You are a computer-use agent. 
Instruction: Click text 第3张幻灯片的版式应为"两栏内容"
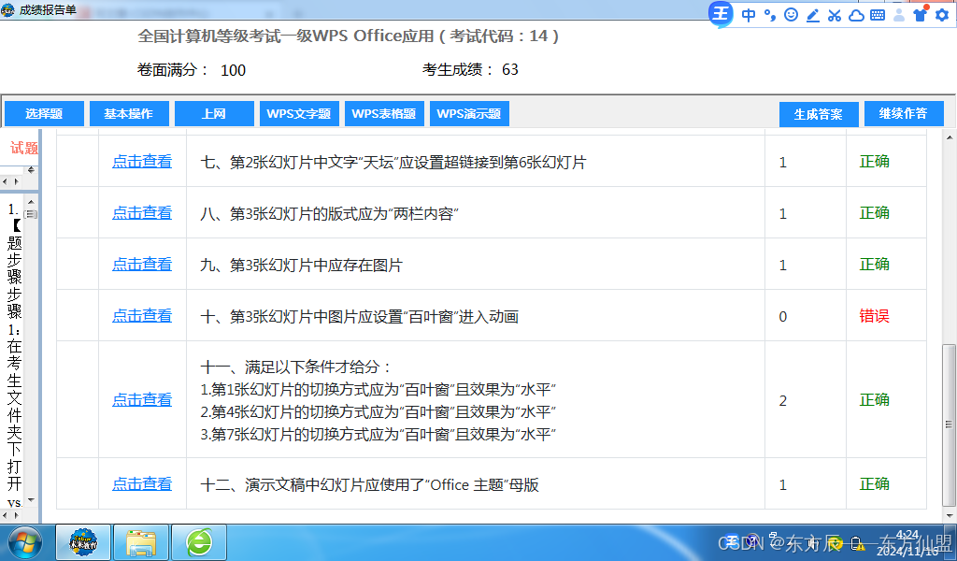[344, 214]
